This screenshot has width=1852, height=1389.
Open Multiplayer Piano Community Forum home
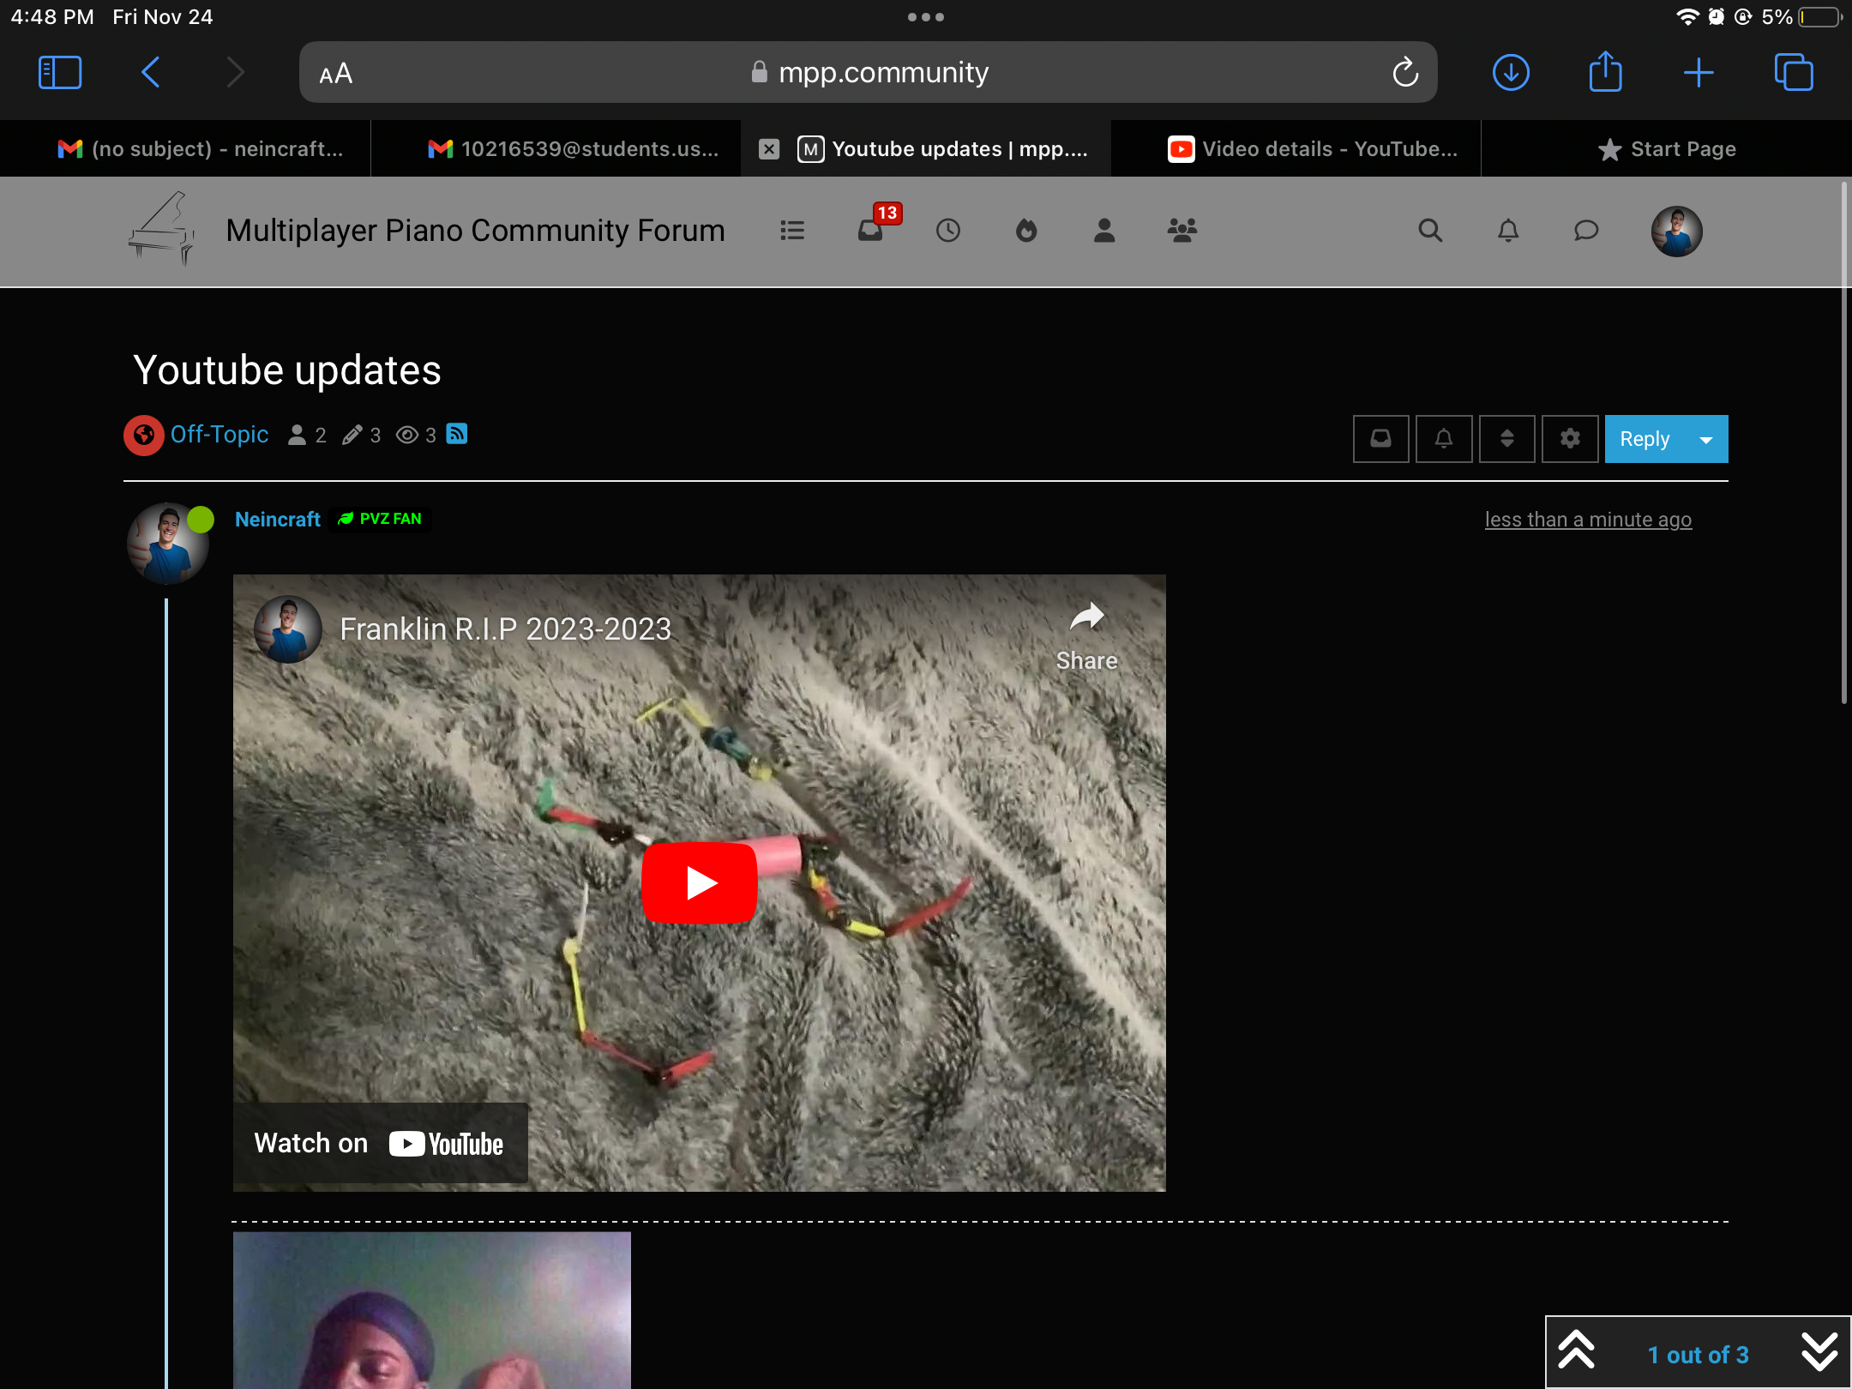point(476,231)
